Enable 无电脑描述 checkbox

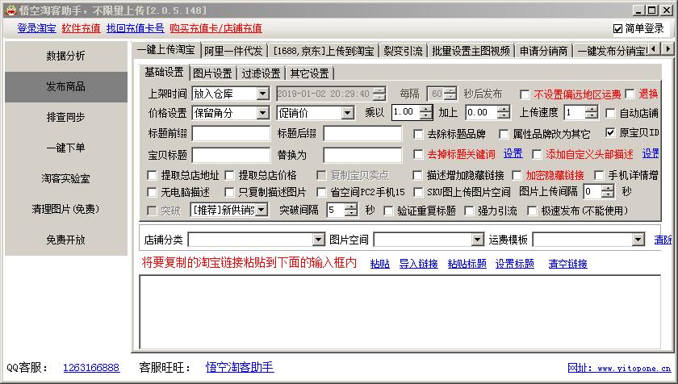(152, 192)
